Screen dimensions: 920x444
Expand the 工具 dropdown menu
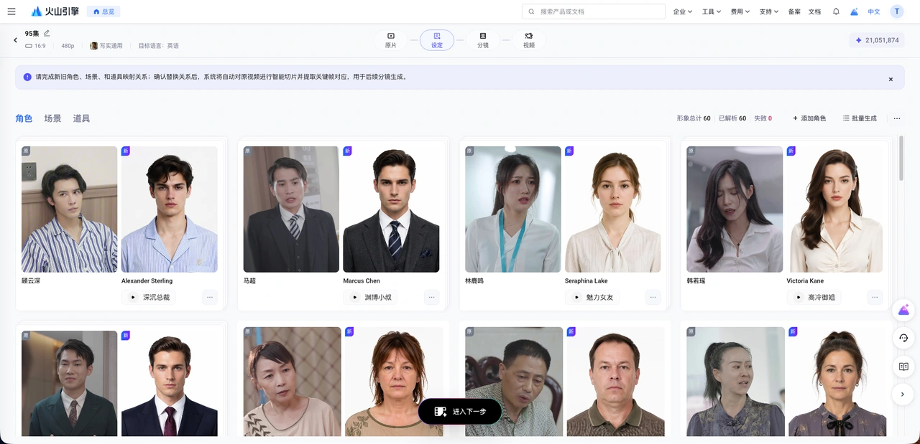[712, 11]
